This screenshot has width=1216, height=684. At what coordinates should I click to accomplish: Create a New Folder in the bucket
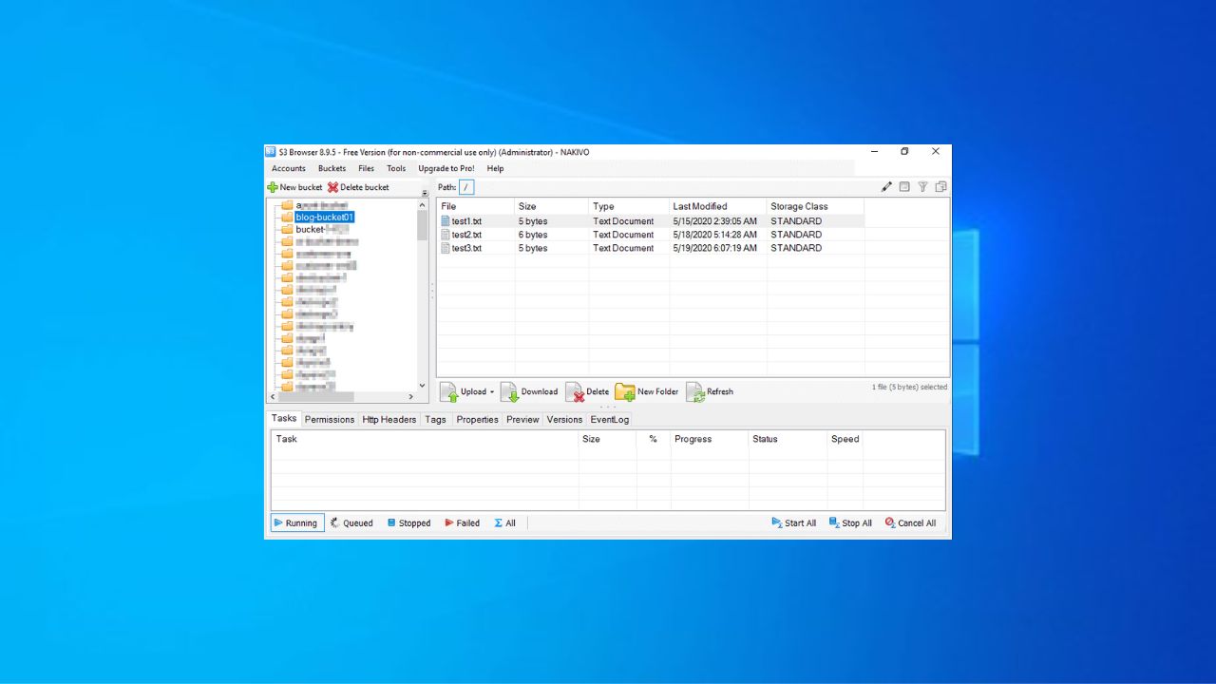tap(647, 391)
